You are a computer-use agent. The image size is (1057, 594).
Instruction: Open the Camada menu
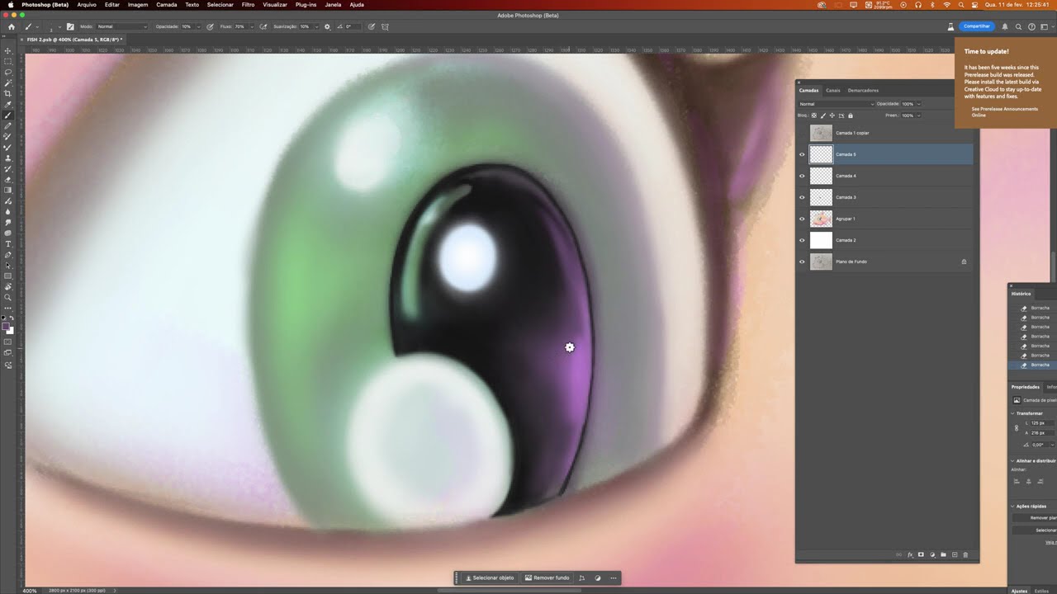(166, 4)
